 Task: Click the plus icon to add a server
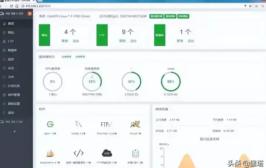(15, 131)
